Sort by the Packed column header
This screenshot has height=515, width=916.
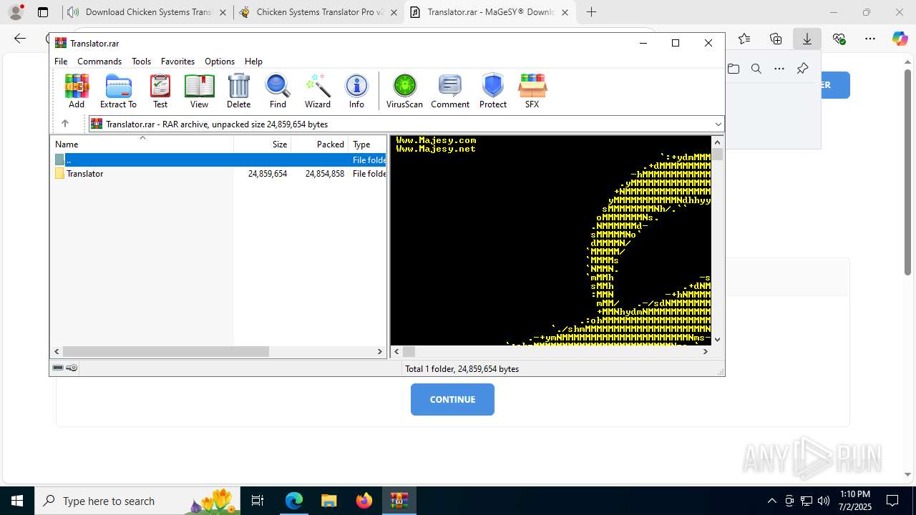319,144
